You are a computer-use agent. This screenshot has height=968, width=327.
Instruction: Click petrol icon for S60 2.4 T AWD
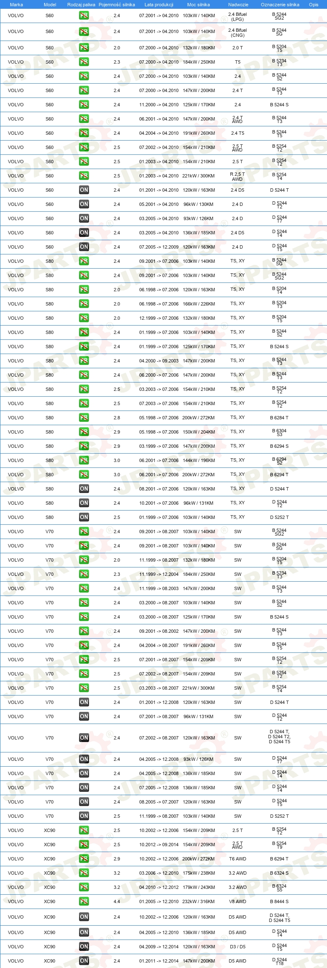84,119
